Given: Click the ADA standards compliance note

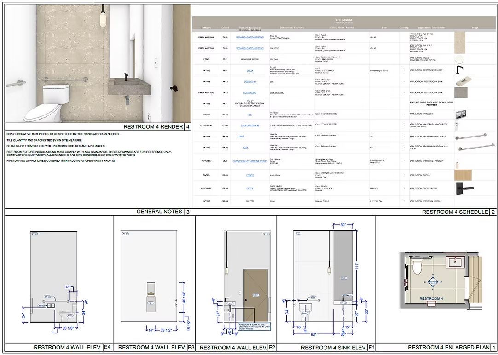Looking at the screenshot, I should click(x=89, y=154).
